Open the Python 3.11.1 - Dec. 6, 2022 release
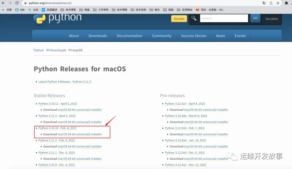 57,153
